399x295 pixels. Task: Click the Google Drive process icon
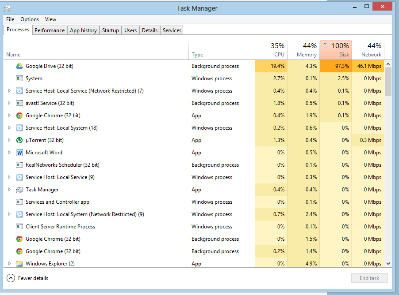coord(19,66)
